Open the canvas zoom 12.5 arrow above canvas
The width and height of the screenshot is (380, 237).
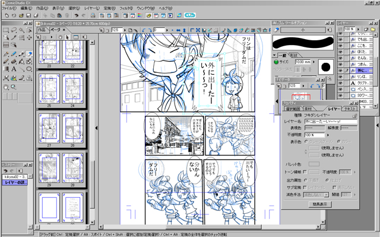(x=125, y=30)
